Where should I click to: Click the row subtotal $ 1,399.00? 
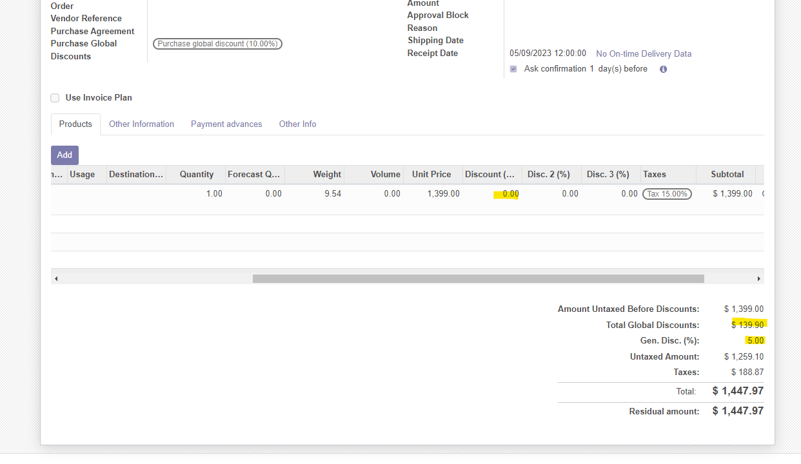point(733,193)
